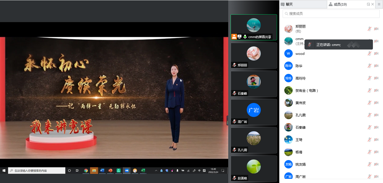Select 高玲玲 in the members list
Viewport: 383px width, 183px height.
tap(300, 78)
